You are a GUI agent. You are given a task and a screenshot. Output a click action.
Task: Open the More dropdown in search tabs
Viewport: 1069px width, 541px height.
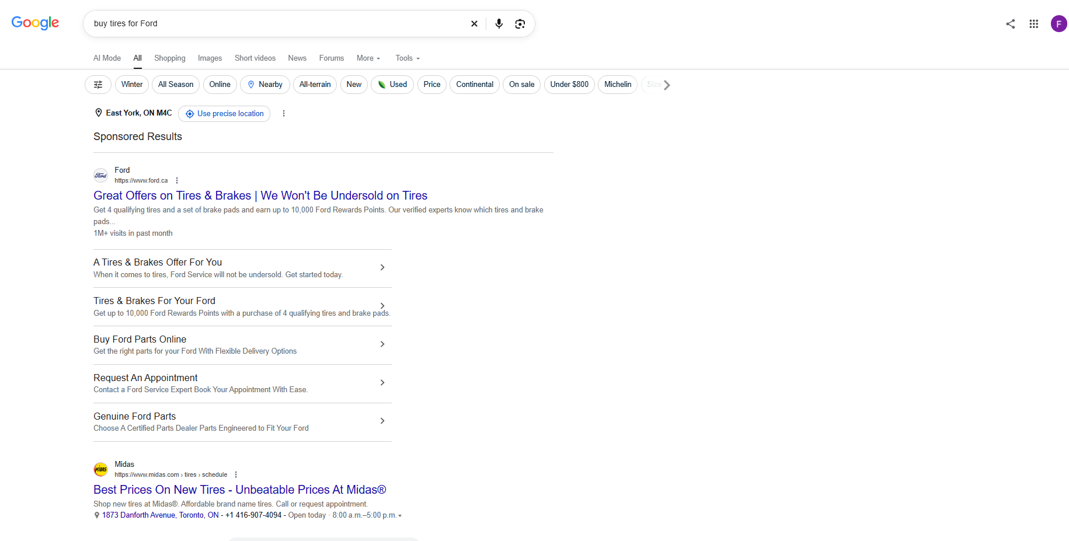368,58
